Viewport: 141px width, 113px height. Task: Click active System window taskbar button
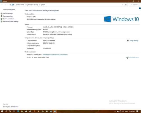(55, 111)
